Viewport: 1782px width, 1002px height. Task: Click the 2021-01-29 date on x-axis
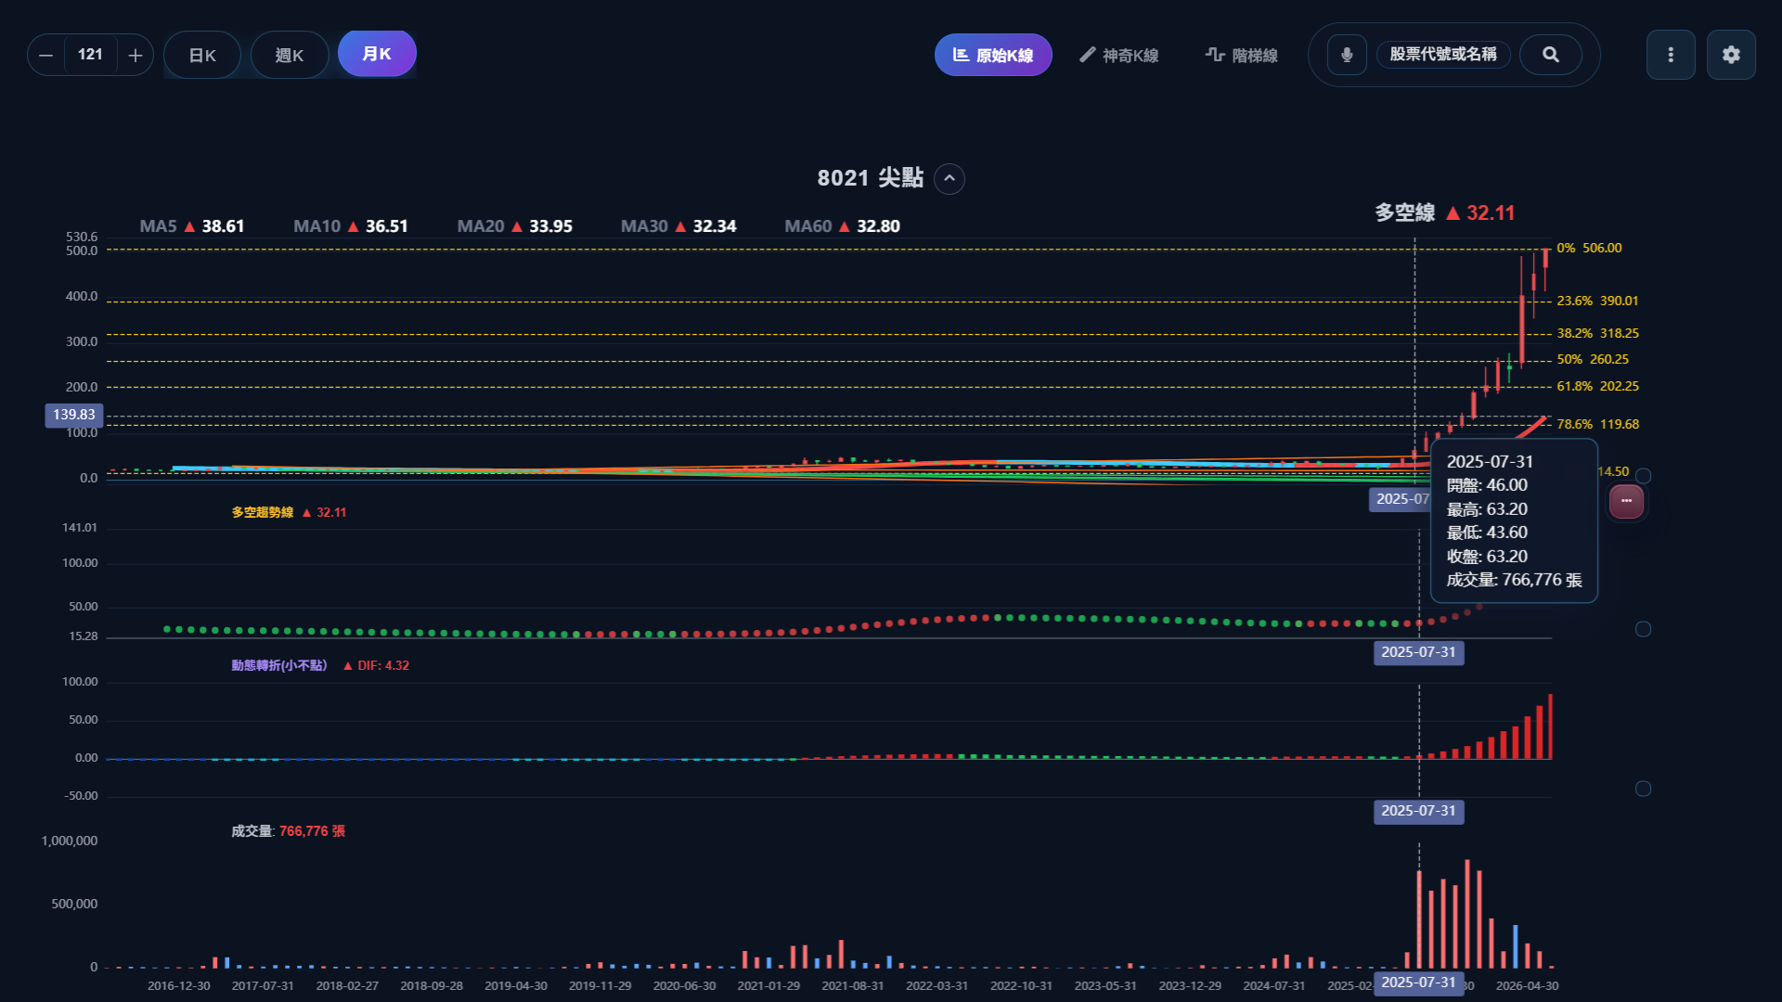[768, 985]
